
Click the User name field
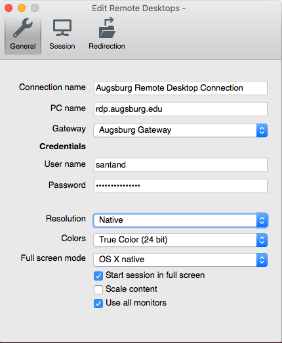click(180, 165)
